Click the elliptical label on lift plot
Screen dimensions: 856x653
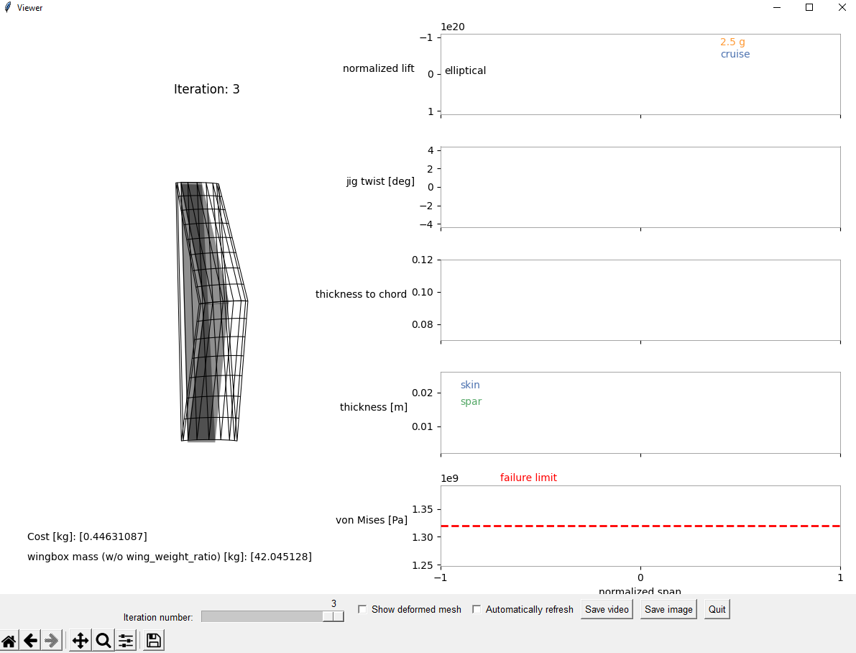pyautogui.click(x=464, y=70)
